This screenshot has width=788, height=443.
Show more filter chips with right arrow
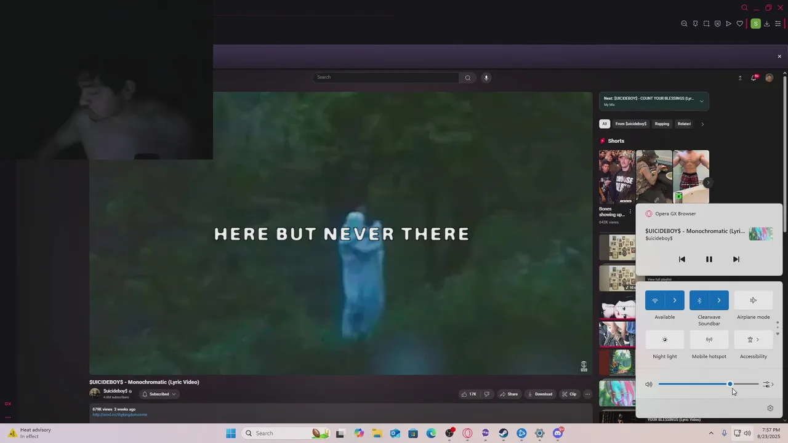pos(702,124)
